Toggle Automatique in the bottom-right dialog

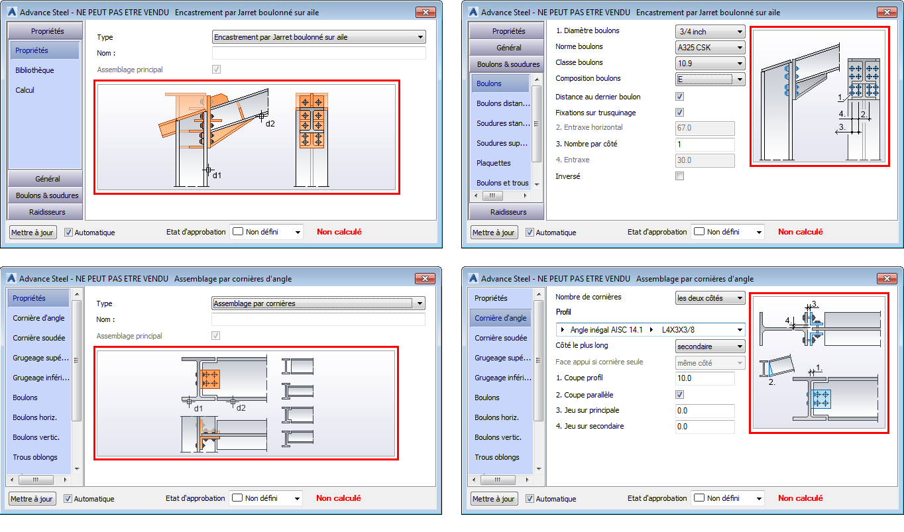coord(530,499)
